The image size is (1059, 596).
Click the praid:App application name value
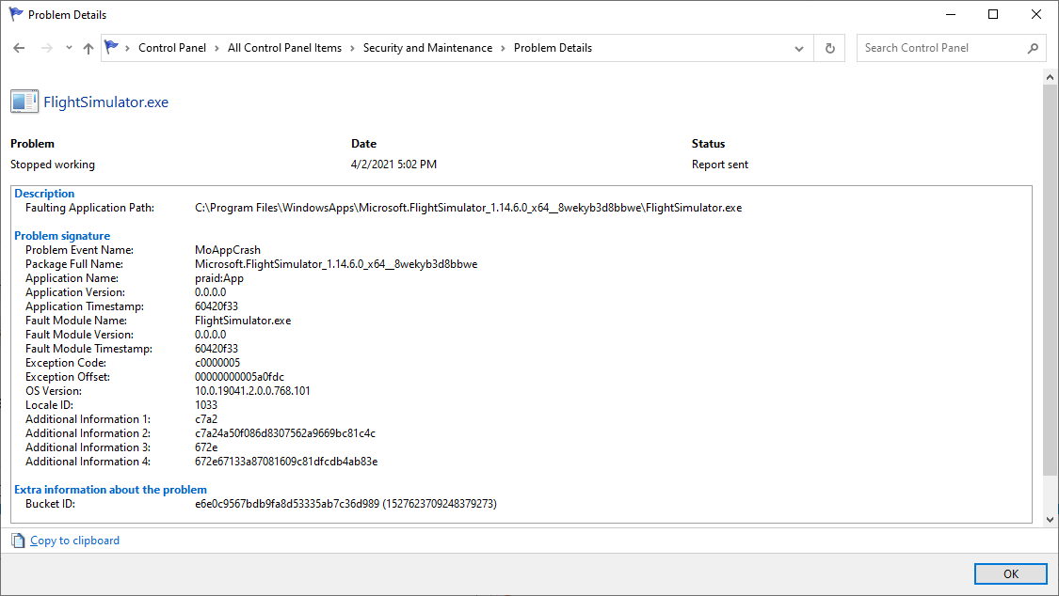coord(219,278)
